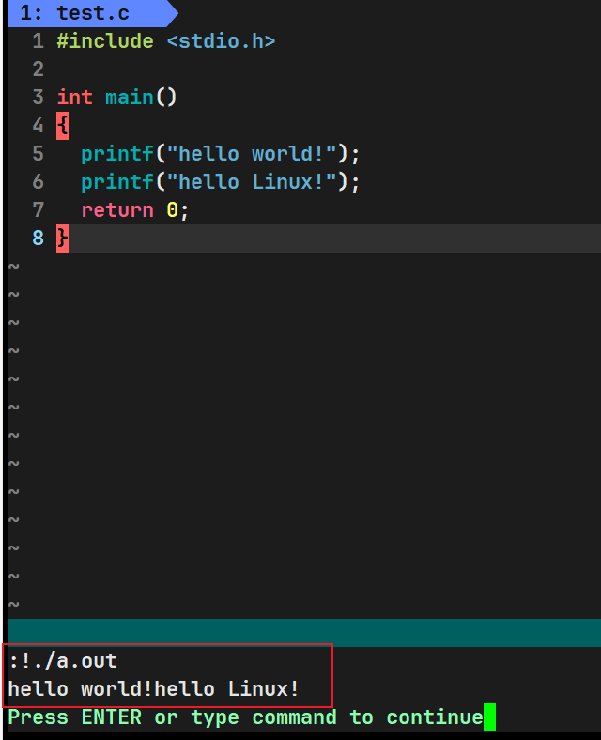Click the main function name

click(130, 98)
